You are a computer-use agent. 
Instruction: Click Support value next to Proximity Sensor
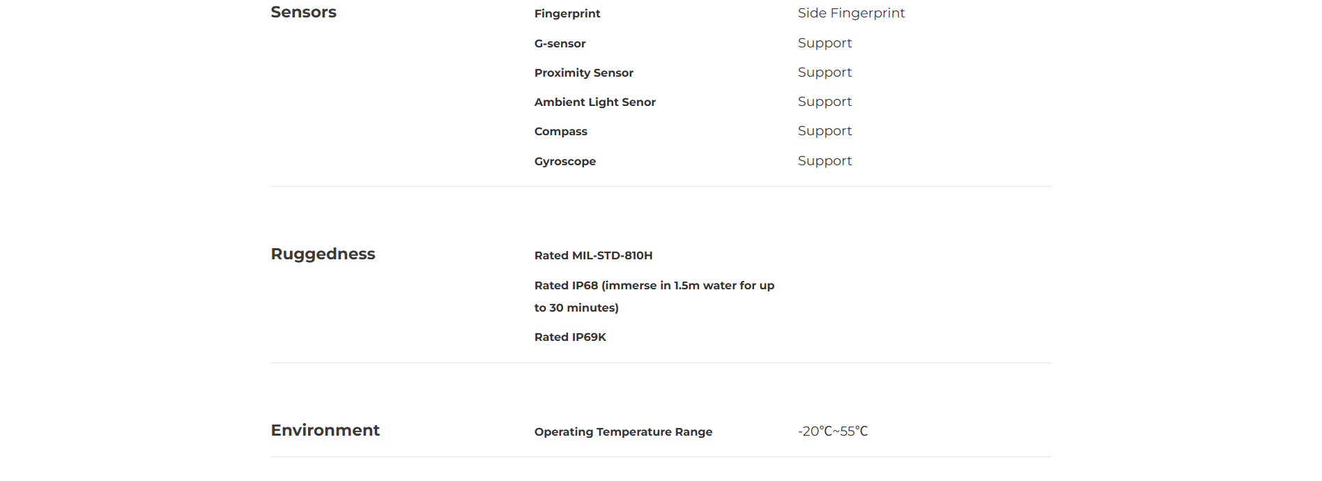coord(824,72)
